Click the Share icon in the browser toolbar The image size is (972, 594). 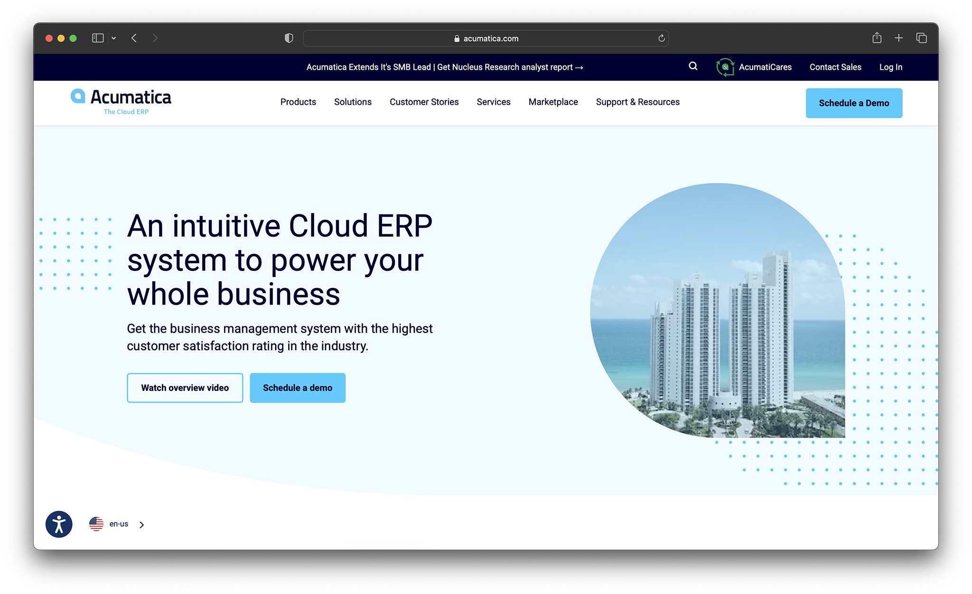[876, 37]
